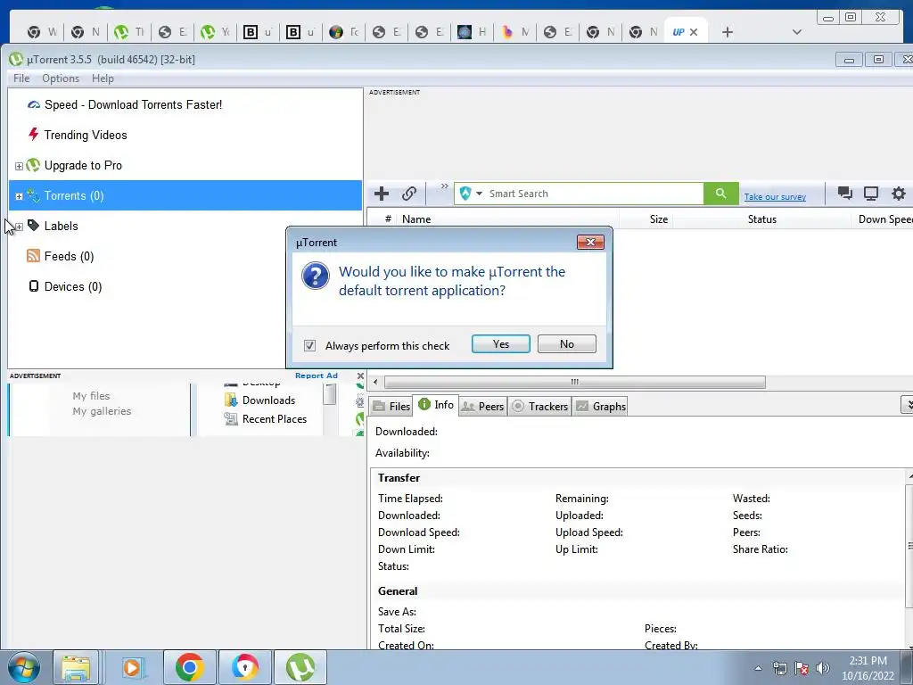Open Preferences gear icon
Viewport: 913px width, 685px height.
899,194
